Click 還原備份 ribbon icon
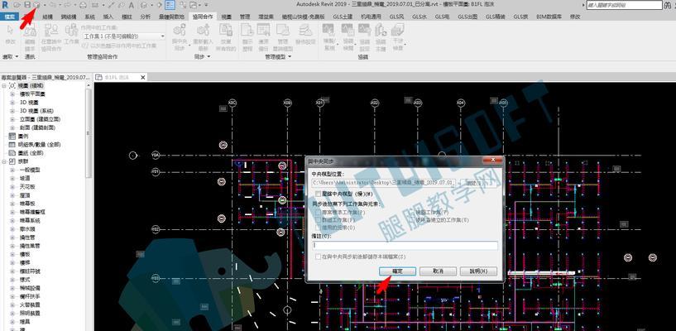This screenshot has width=676, height=331. click(263, 36)
